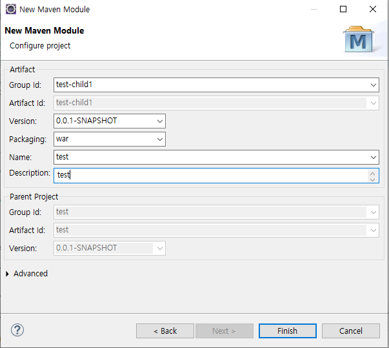Click the Description scroll down arrow
Viewport: 389px width, 348px height.
(372, 179)
